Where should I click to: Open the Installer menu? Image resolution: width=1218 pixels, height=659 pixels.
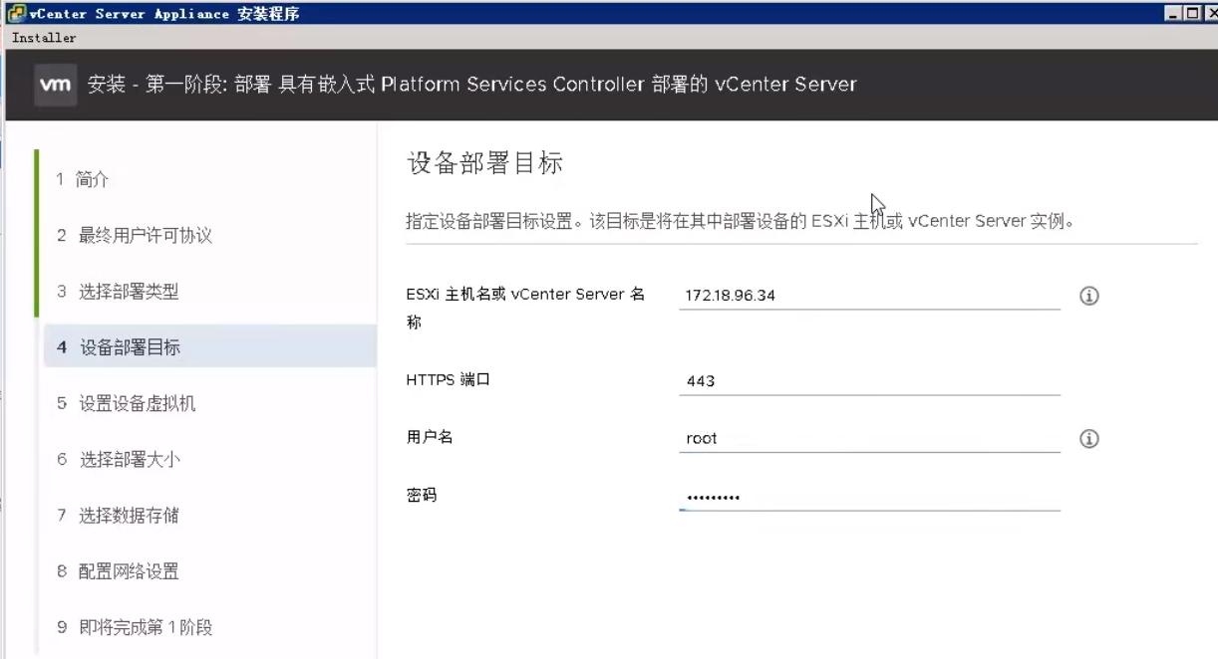pos(44,38)
